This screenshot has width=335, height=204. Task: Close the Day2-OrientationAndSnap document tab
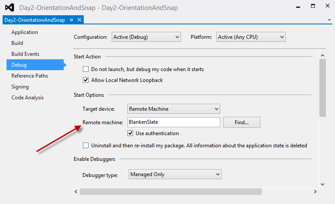[x=79, y=20]
